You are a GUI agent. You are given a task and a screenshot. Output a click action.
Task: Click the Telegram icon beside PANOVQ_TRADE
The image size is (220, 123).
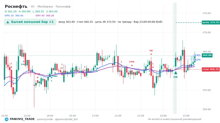[7, 119]
